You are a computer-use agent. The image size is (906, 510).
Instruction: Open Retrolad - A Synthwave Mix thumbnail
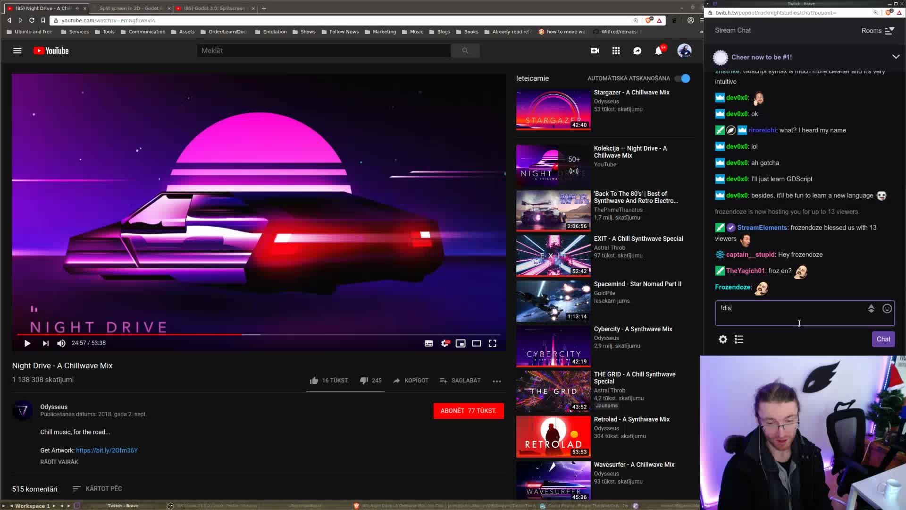pyautogui.click(x=553, y=436)
